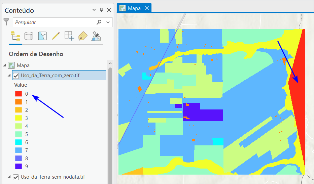The image size is (314, 184).
Task: Click the periwinkle swatch for value 8
Action: point(19,158)
